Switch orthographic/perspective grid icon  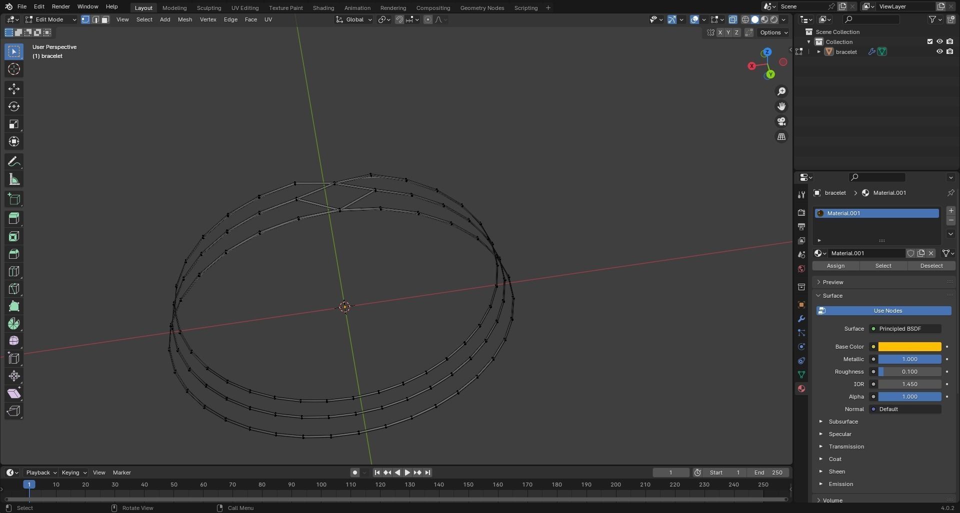coord(781,136)
